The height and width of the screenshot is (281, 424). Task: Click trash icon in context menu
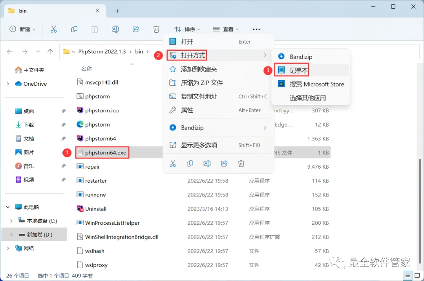[241, 163]
